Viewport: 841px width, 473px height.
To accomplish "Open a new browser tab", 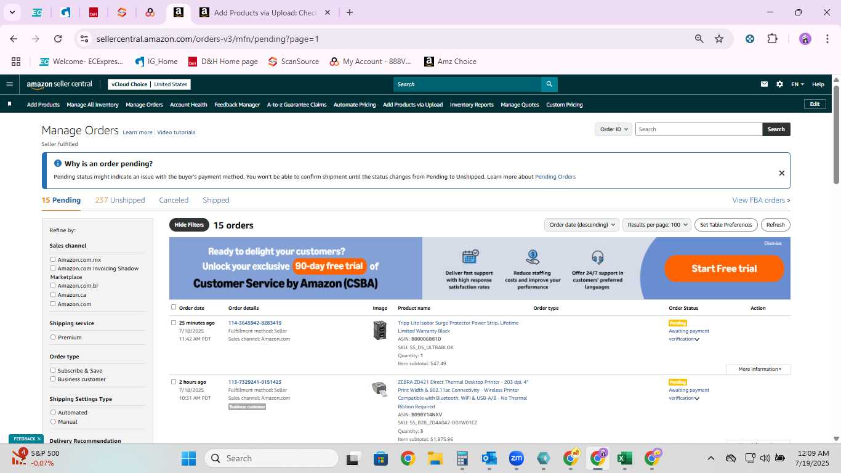I will 350,12.
